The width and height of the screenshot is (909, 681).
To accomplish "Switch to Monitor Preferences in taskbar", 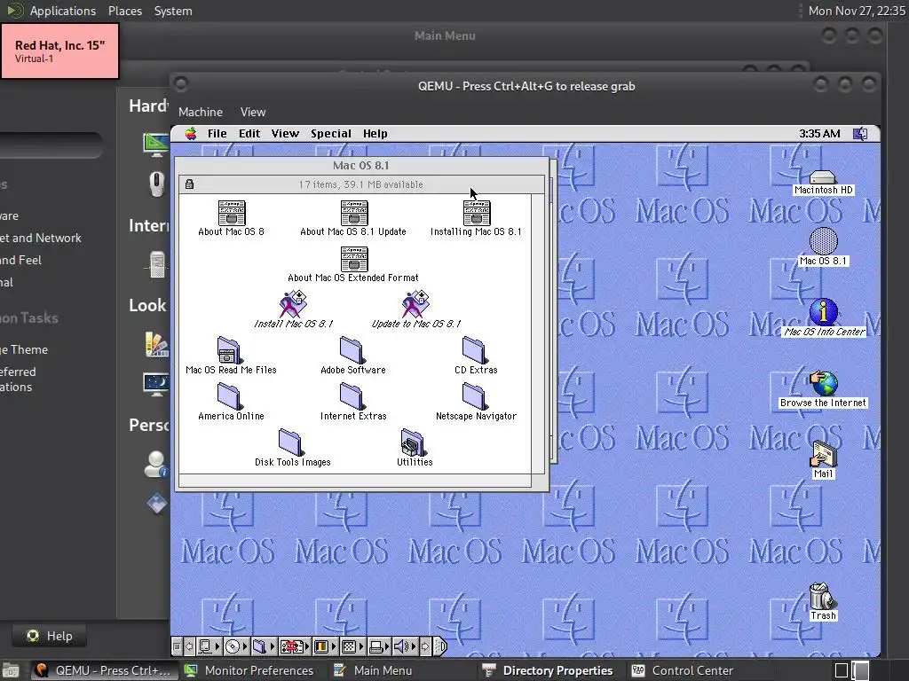I will click(249, 670).
